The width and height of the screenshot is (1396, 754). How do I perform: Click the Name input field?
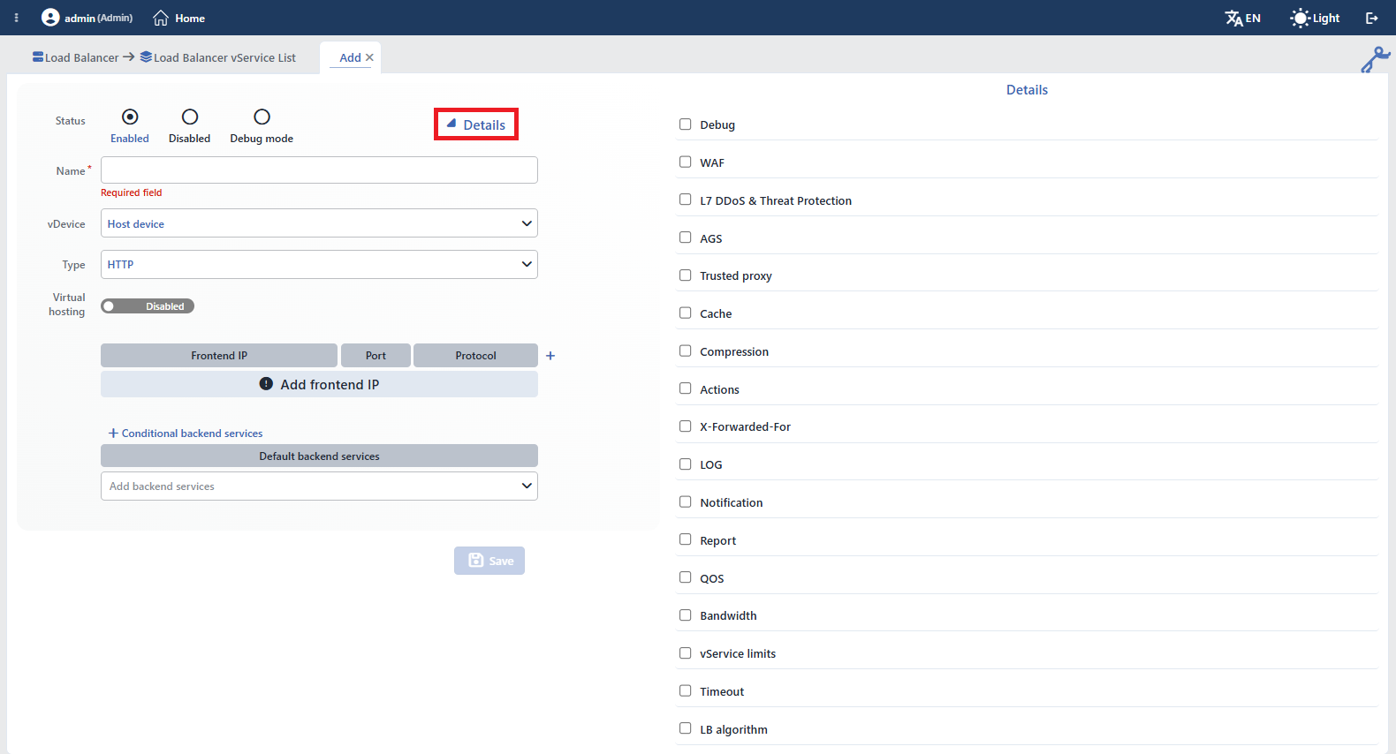tap(319, 170)
